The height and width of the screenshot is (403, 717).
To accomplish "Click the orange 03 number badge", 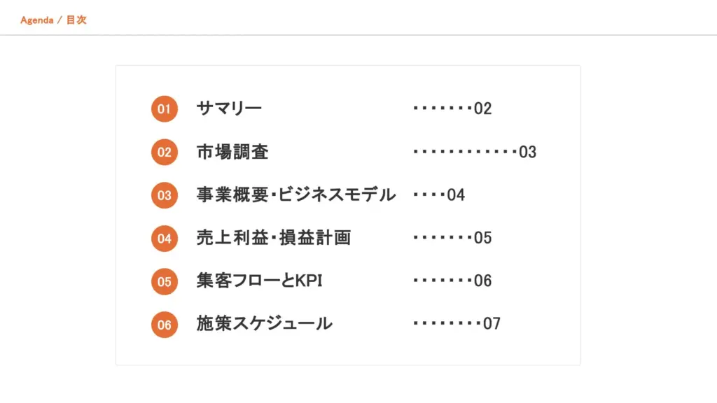I will [164, 195].
